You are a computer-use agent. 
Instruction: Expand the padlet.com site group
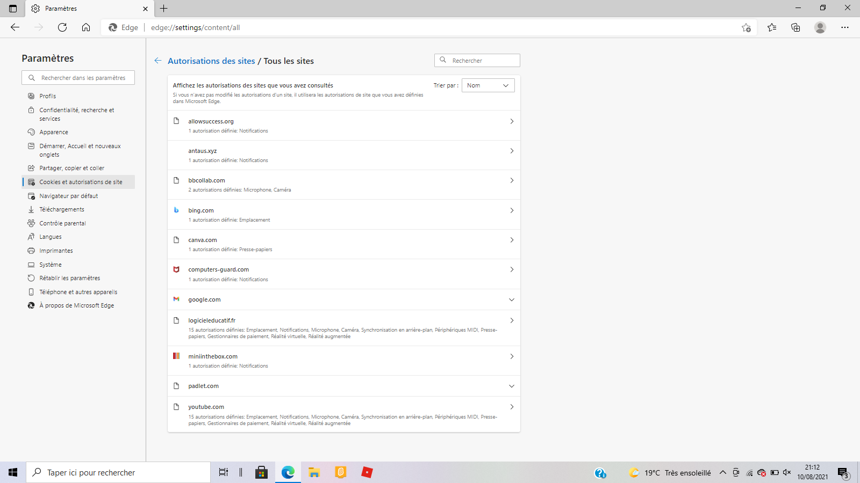tap(512, 386)
